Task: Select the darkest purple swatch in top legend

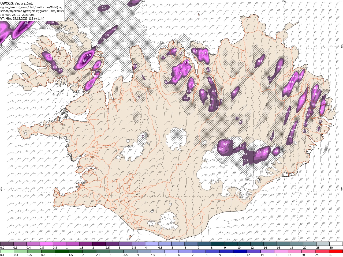Action: click(x=99, y=244)
